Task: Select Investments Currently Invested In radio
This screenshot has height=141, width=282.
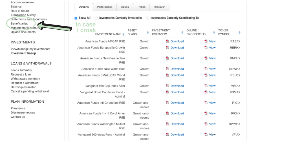Action: click(x=96, y=18)
